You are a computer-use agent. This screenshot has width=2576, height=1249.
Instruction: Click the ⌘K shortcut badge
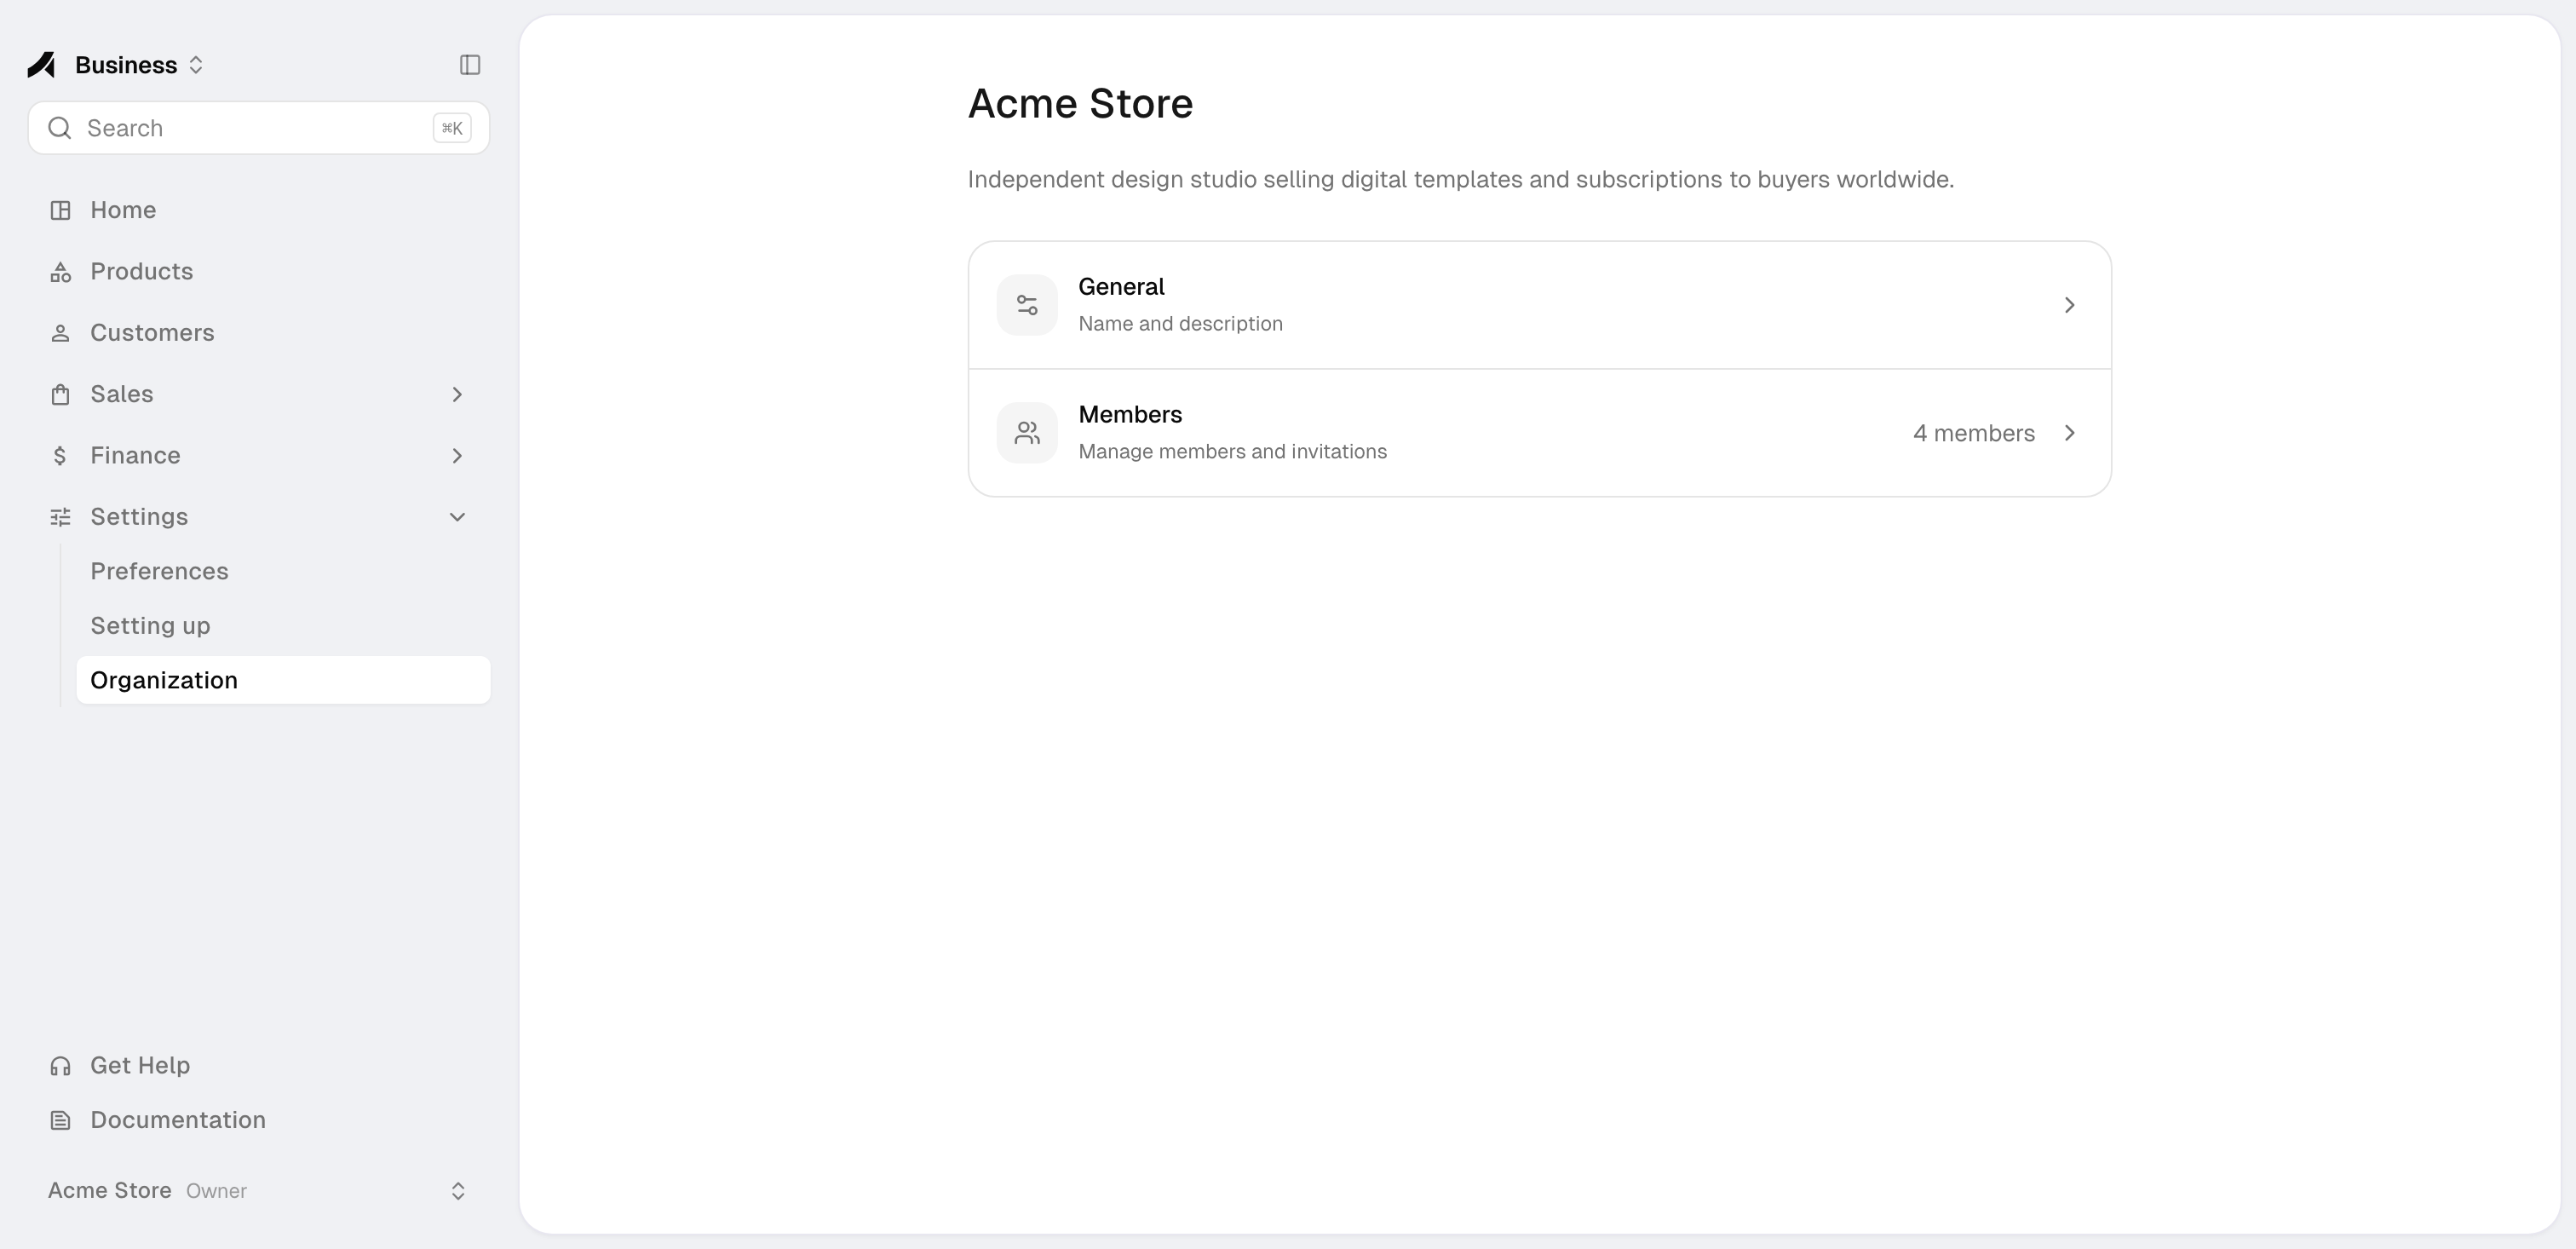(452, 128)
